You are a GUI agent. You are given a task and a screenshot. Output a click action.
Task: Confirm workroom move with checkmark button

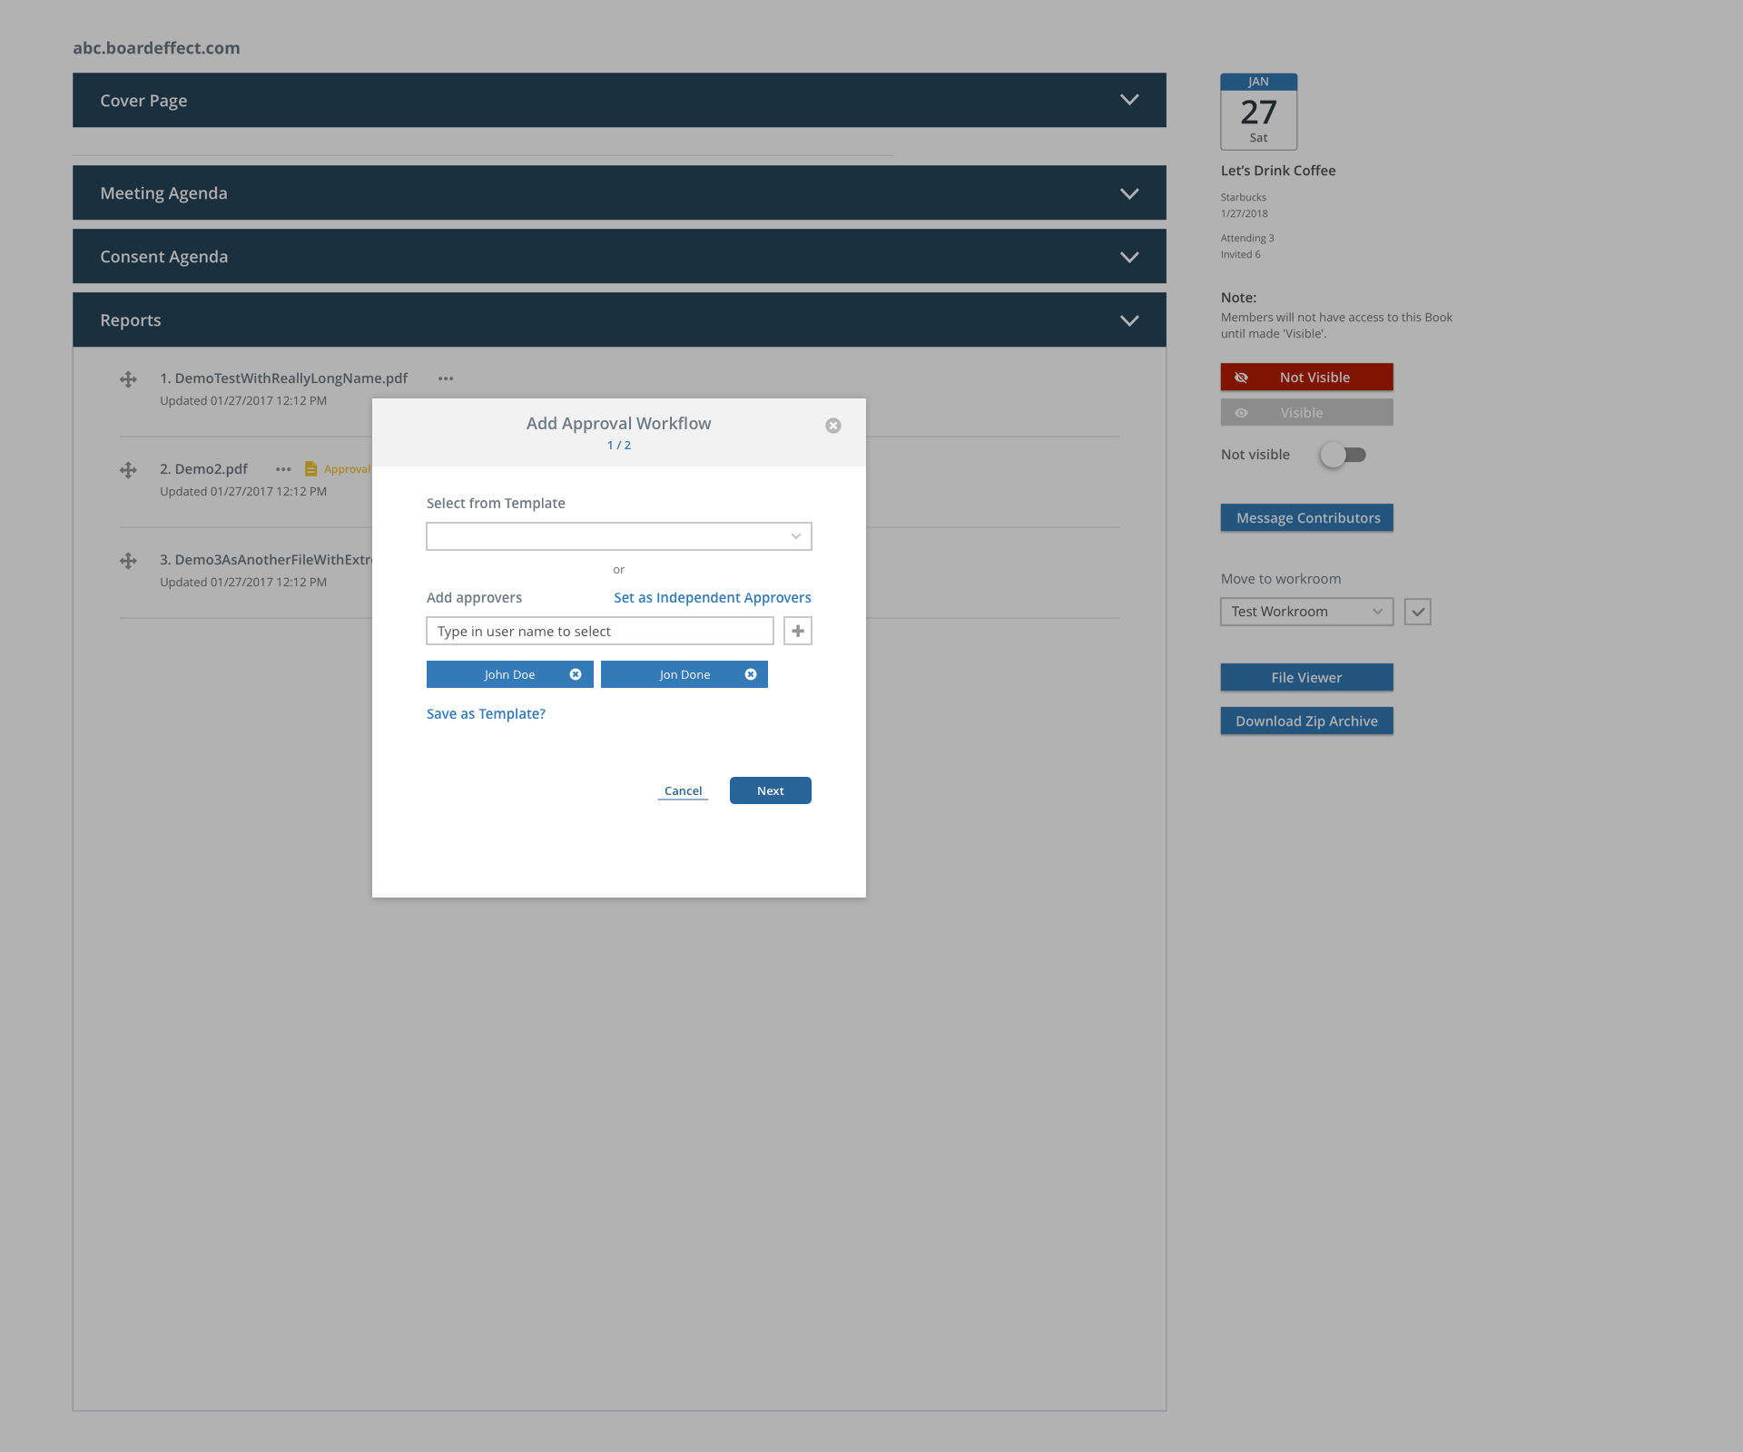click(x=1417, y=612)
